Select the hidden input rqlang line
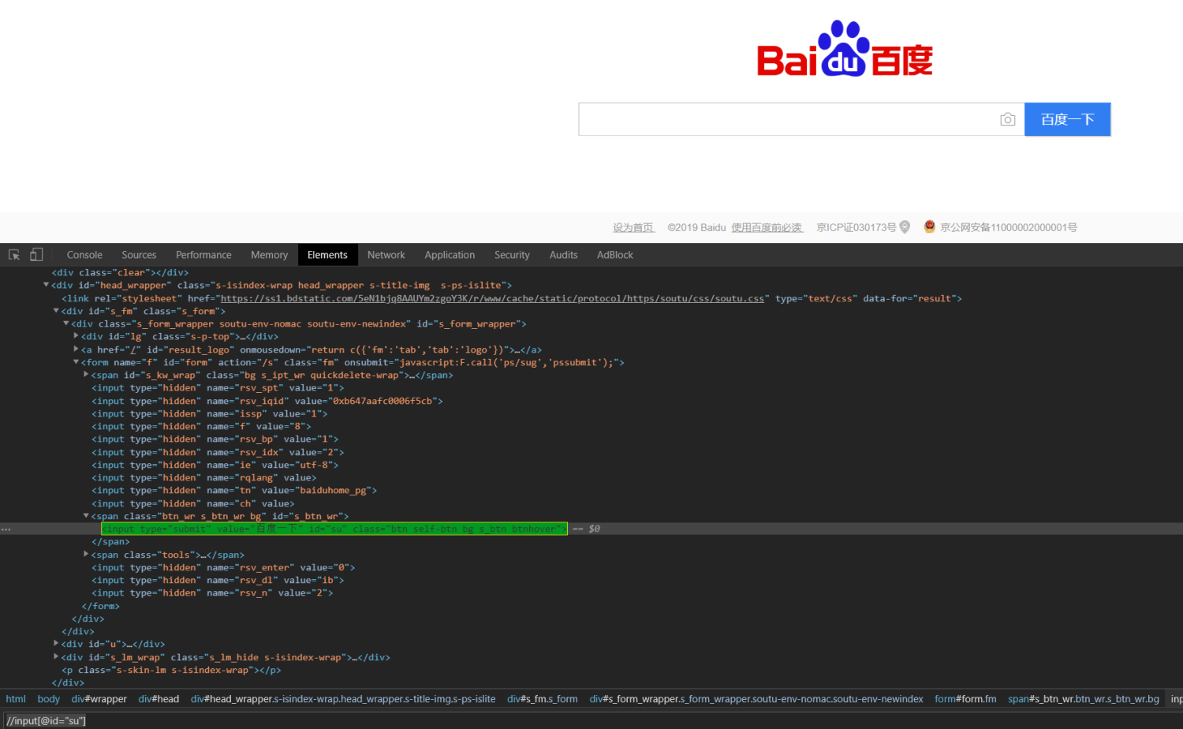Viewport: 1183px width, 729px height. 203,477
